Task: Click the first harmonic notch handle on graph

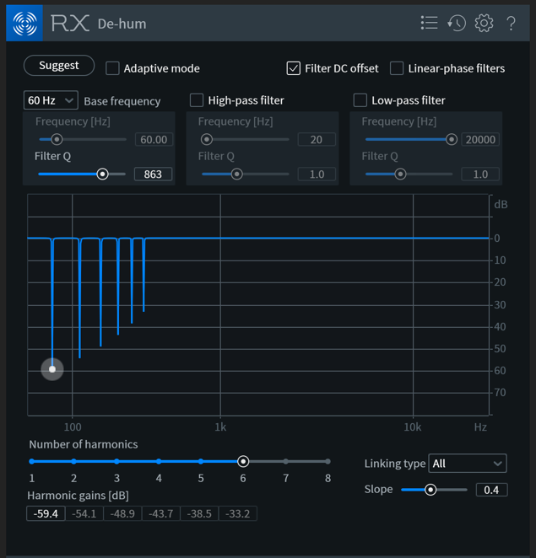Action: click(52, 369)
